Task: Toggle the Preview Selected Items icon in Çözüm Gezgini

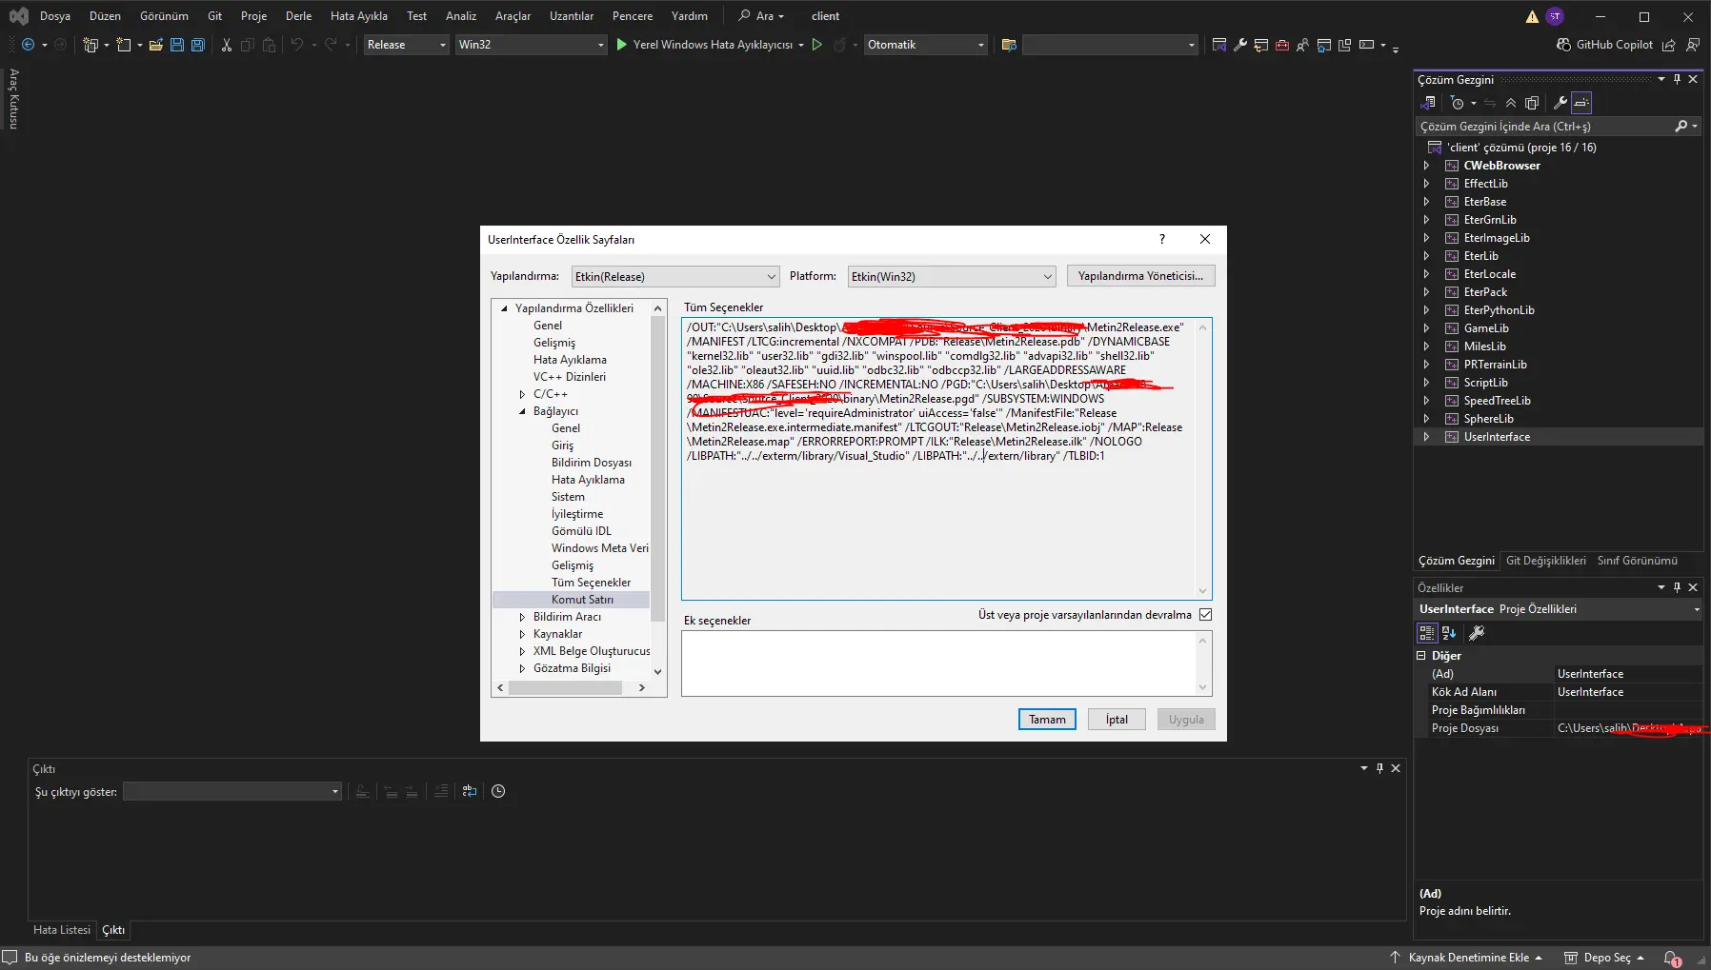Action: pyautogui.click(x=1581, y=103)
